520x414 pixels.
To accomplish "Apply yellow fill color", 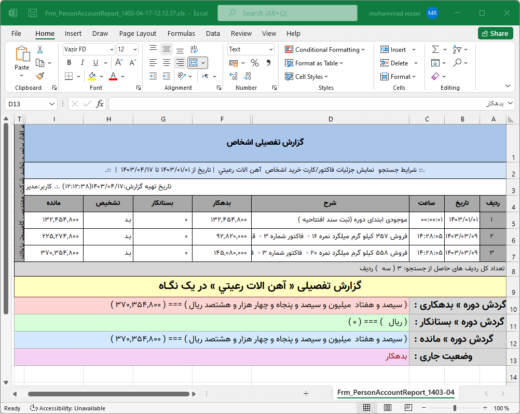I will (x=92, y=76).
